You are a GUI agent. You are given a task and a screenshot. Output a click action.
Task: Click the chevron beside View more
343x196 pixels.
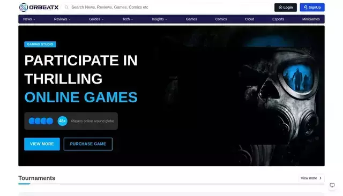(x=320, y=178)
